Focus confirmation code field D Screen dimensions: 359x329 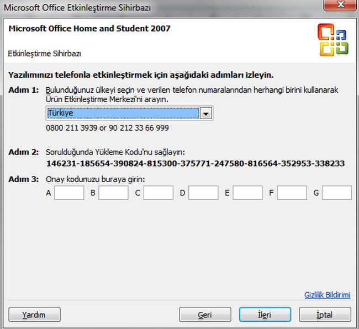[x=203, y=193]
